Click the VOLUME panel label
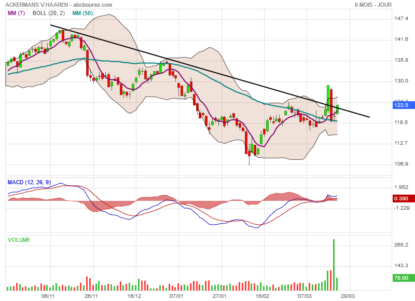This screenshot has width=415, height=301. [x=19, y=240]
